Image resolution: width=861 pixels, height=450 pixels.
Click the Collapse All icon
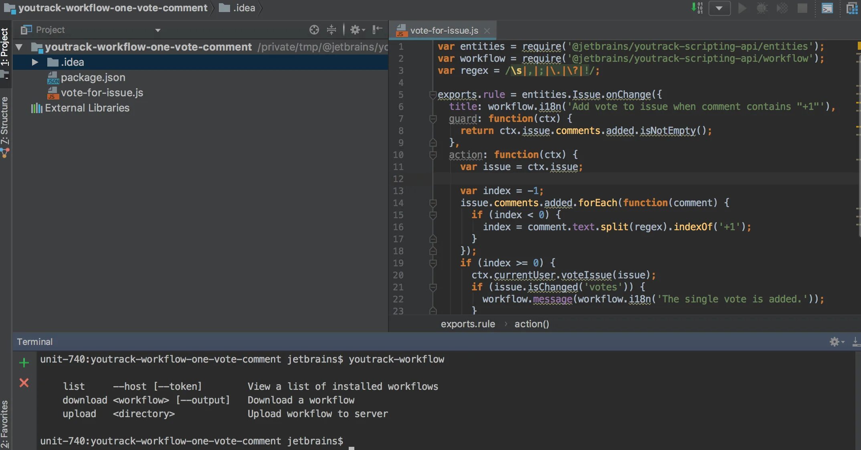tap(331, 30)
